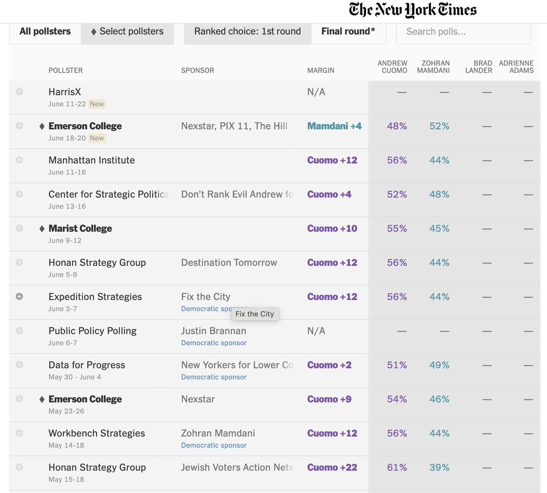Click the 46% Mamdani value
This screenshot has width=547, height=493.
439,399
